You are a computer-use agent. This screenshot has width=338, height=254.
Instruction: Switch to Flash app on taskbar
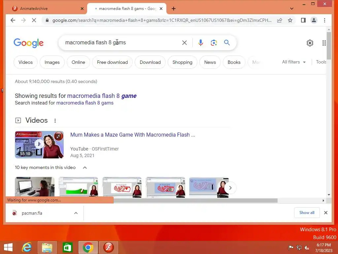(x=108, y=247)
